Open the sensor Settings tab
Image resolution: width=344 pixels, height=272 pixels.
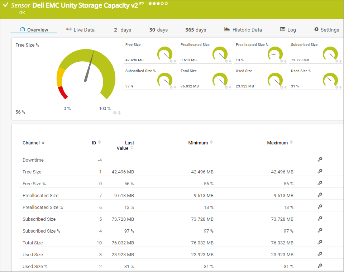[326, 30]
